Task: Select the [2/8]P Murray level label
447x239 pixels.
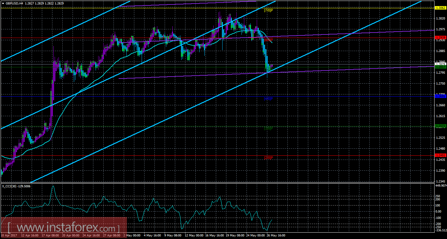Action: coord(268,157)
